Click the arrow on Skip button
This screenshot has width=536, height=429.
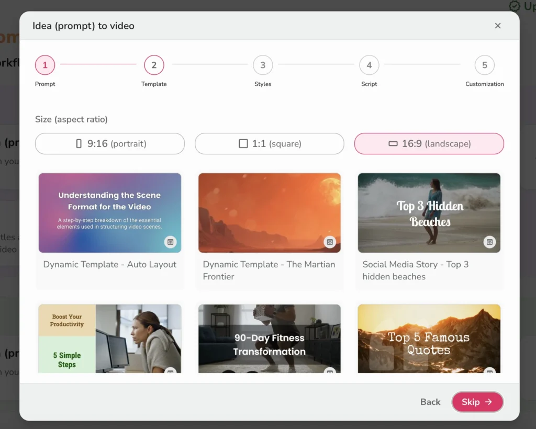(x=488, y=402)
